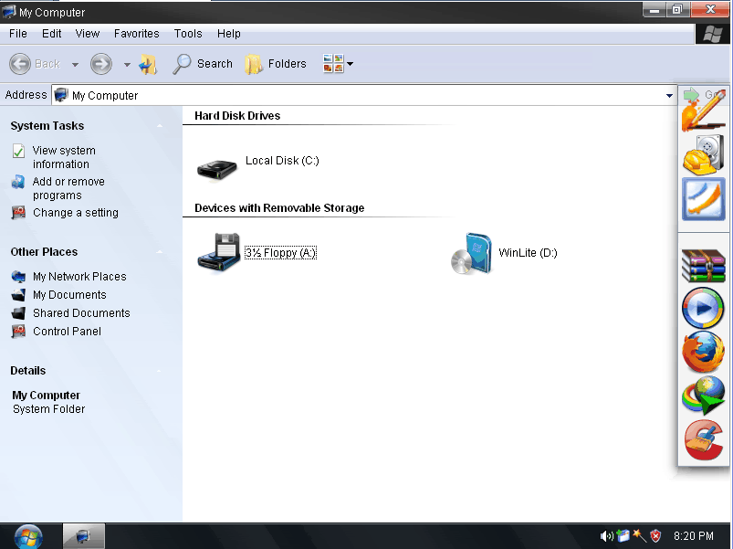The image size is (733, 549).
Task: Select the 3½ Floppy (A:) drive icon
Action: pyautogui.click(x=219, y=252)
